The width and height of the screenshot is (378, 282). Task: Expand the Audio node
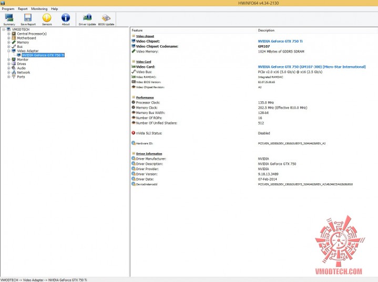click(x=9, y=68)
